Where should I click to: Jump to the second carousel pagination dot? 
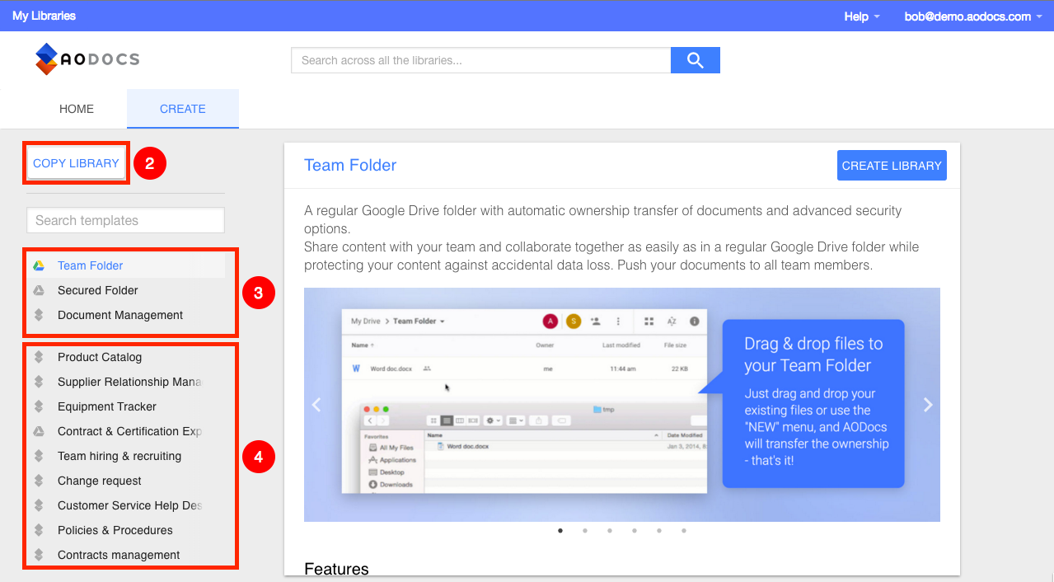coord(585,531)
